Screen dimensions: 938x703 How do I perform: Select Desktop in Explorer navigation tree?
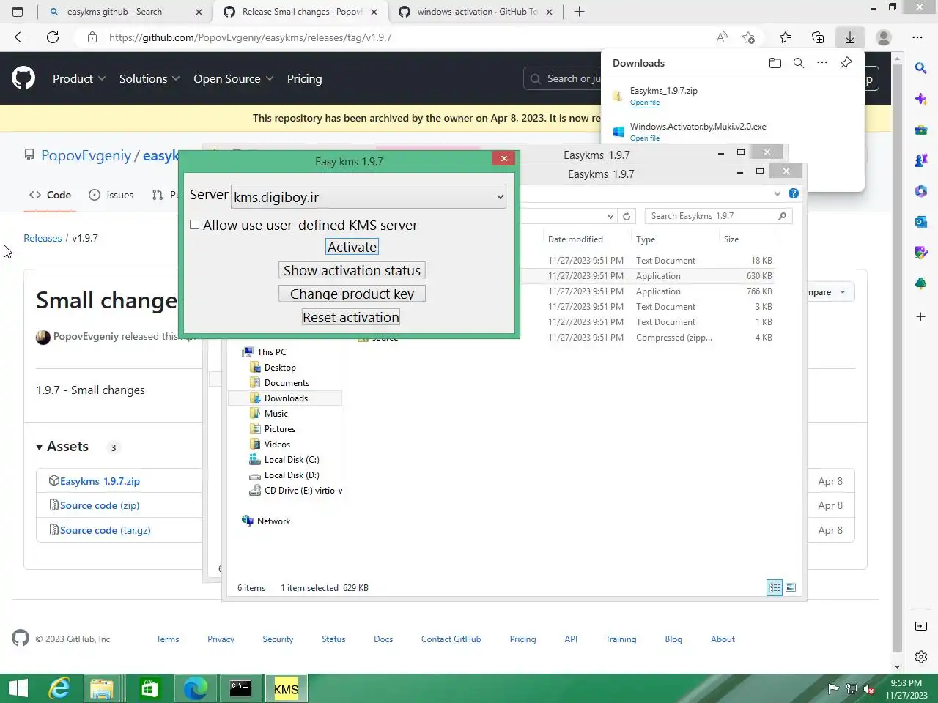click(280, 368)
